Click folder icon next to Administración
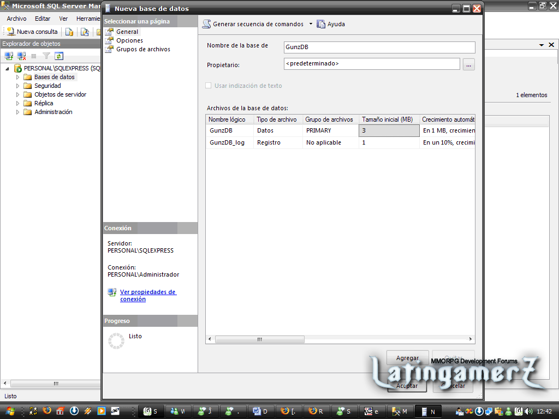This screenshot has width=559, height=419. pos(27,112)
